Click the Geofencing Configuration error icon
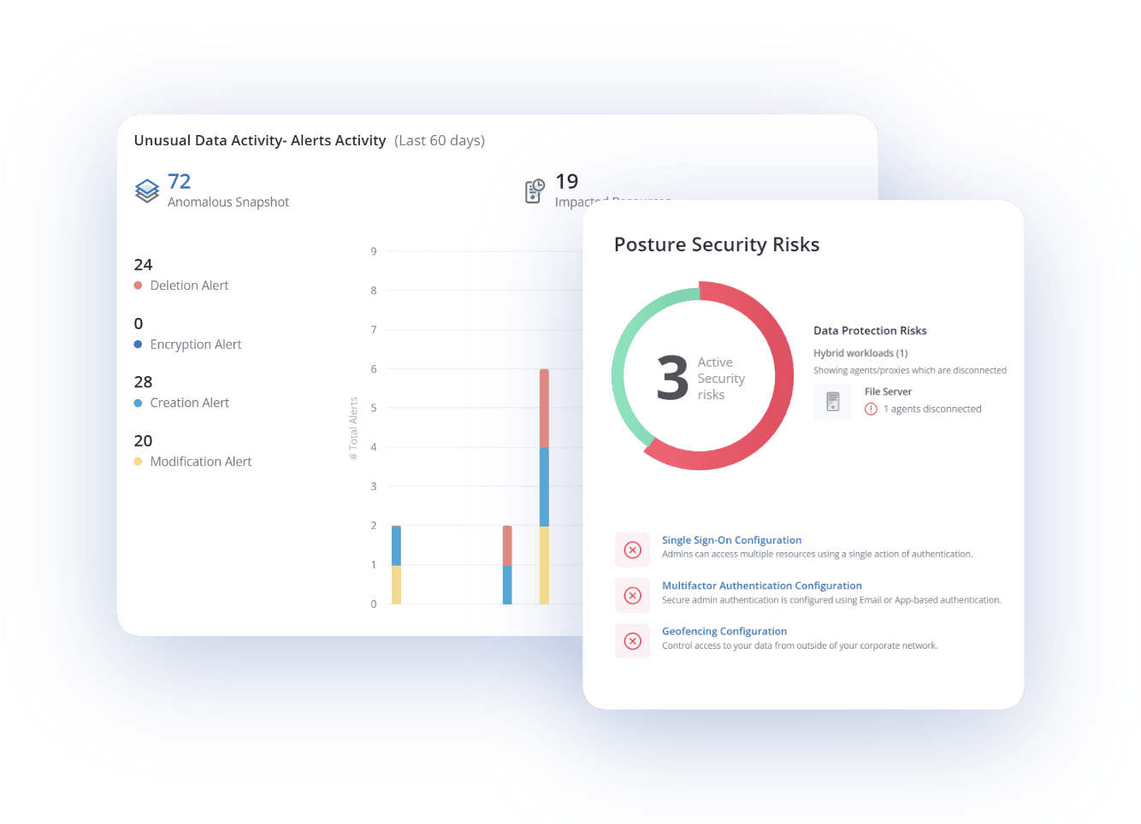The height and width of the screenshot is (824, 1141). click(633, 641)
